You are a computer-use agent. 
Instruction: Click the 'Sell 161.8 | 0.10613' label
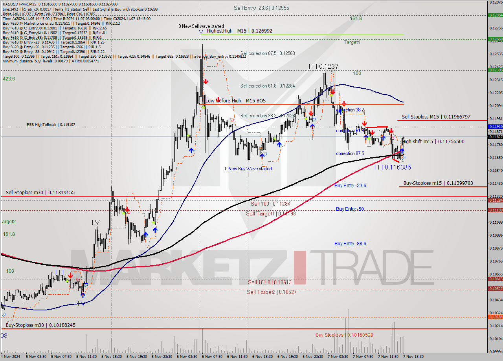[270, 282]
